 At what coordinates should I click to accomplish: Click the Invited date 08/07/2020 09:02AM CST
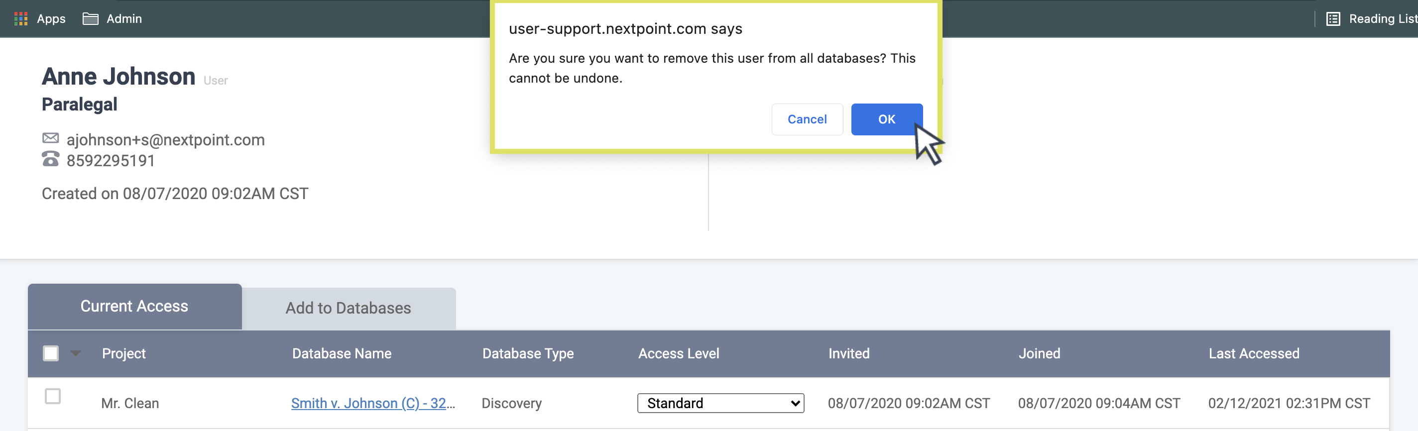[909, 404]
